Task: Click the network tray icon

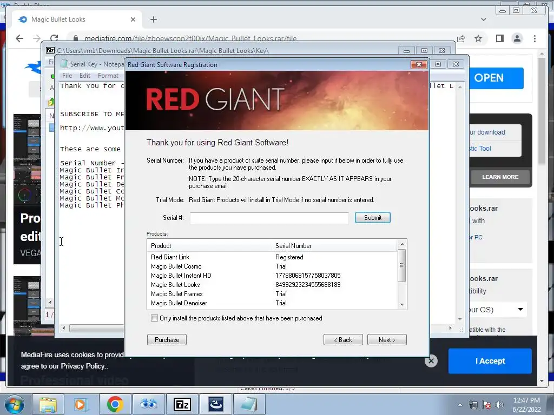Action: [473, 405]
